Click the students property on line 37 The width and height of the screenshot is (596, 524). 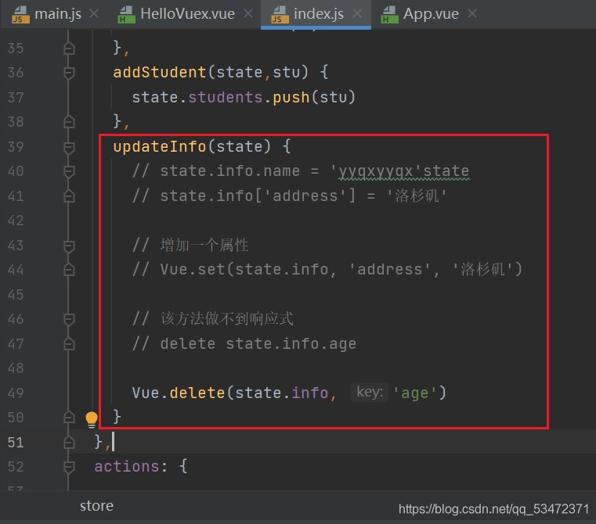click(226, 97)
